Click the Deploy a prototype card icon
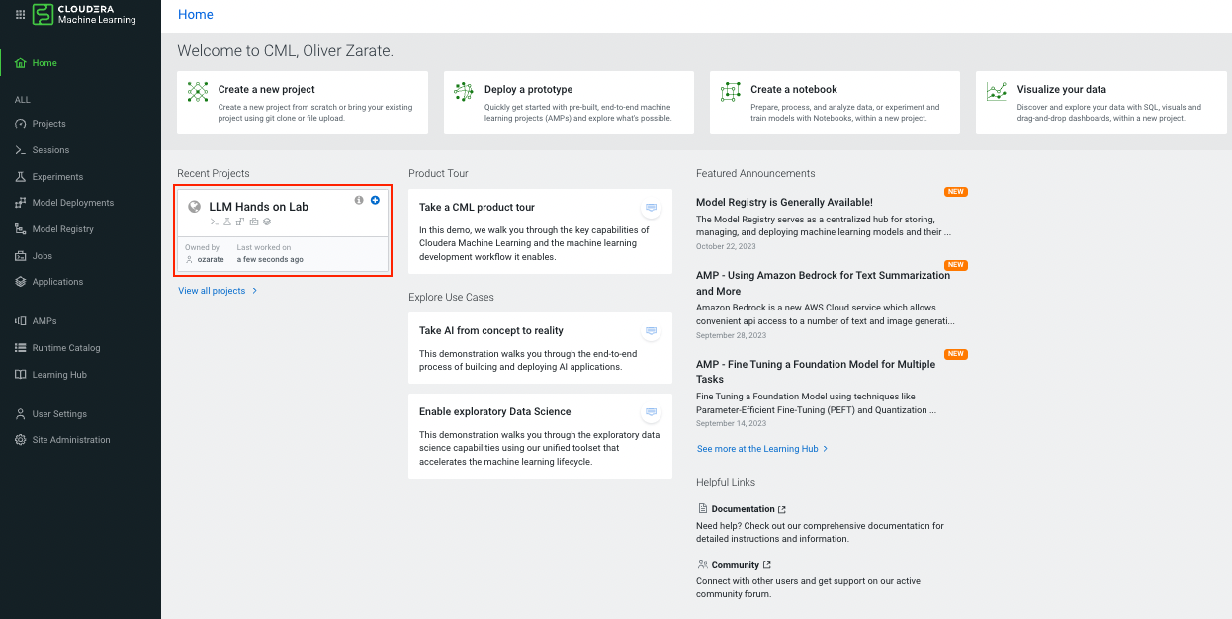The height and width of the screenshot is (619, 1232). (x=464, y=92)
